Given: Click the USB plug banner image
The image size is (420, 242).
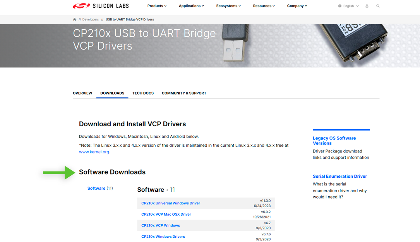Looking at the screenshot, I should point(235,42).
